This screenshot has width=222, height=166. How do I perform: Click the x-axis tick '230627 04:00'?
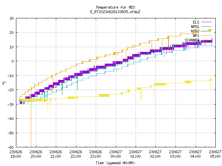pos(196,154)
